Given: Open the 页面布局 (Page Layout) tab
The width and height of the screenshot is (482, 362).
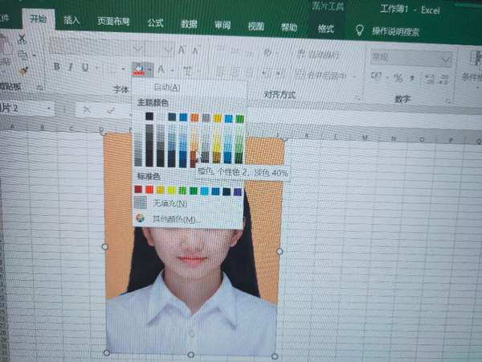Looking at the screenshot, I should (x=113, y=21).
